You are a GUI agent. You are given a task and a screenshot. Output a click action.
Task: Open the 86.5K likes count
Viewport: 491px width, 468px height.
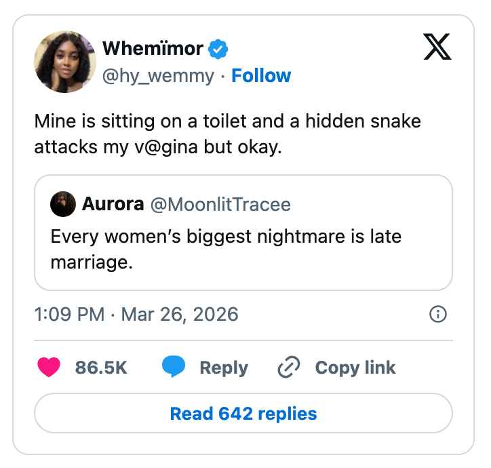point(101,368)
